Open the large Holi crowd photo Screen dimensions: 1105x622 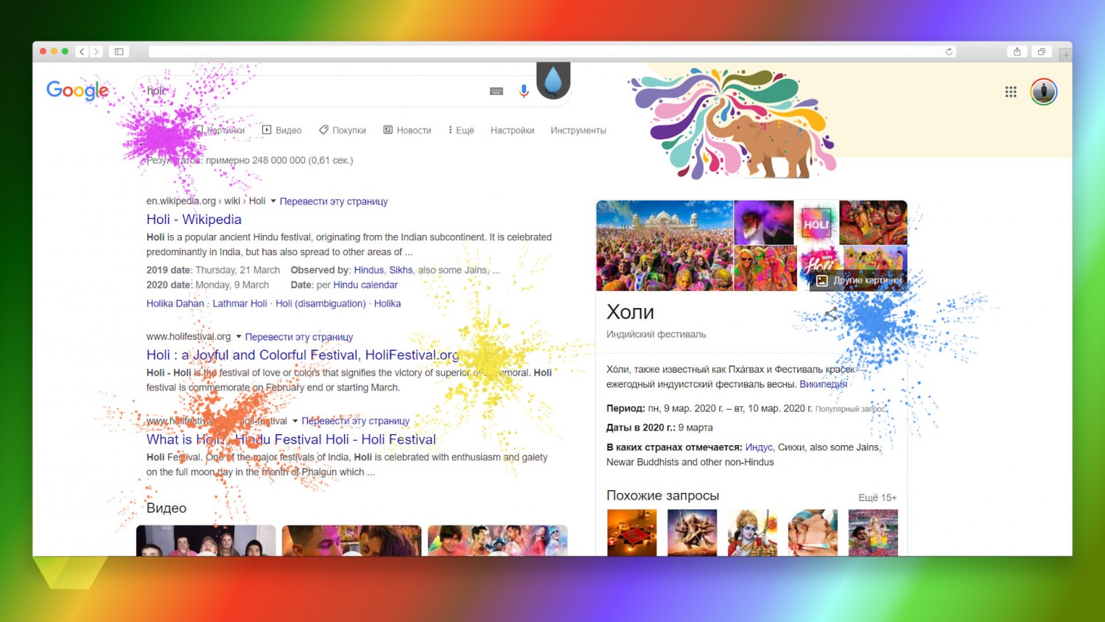click(664, 245)
